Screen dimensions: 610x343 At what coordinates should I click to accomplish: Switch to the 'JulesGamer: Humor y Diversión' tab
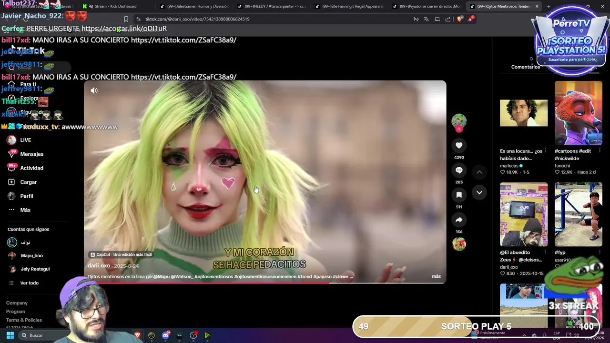pyautogui.click(x=194, y=6)
